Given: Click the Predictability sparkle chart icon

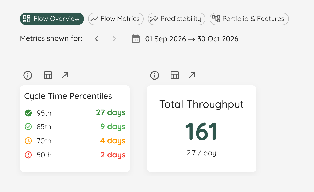Looking at the screenshot, I should (154, 19).
